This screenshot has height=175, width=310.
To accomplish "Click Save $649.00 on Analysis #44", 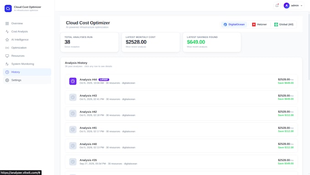I will (x=286, y=83).
